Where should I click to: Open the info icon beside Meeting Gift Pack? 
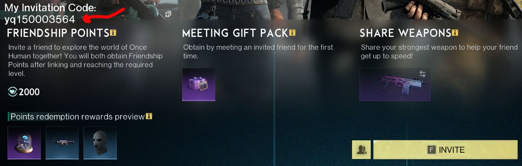(292, 33)
